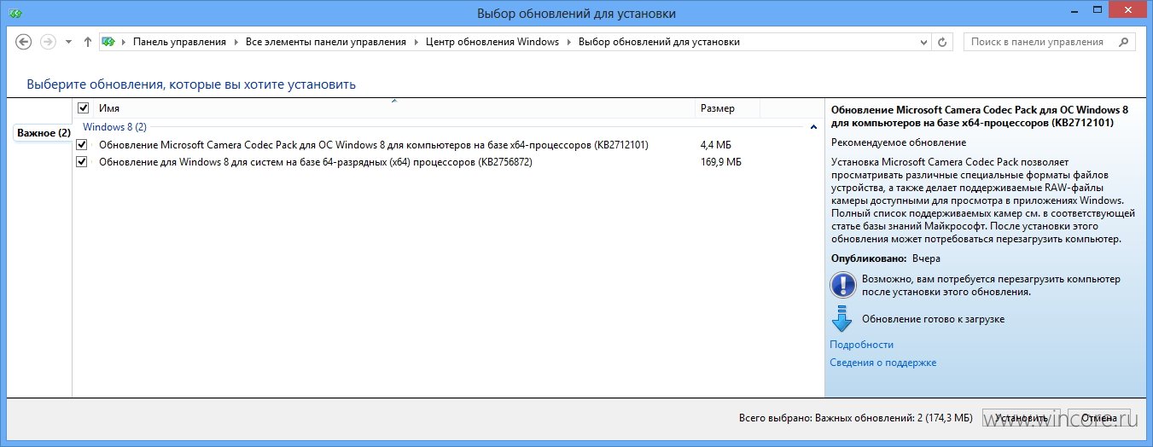Click the Windows Update address bar icon
Viewport: 1153px width, 447px height.
109,42
